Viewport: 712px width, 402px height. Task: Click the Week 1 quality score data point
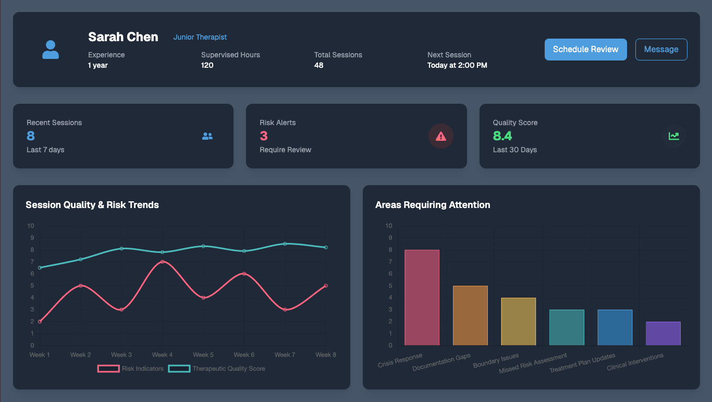40,267
